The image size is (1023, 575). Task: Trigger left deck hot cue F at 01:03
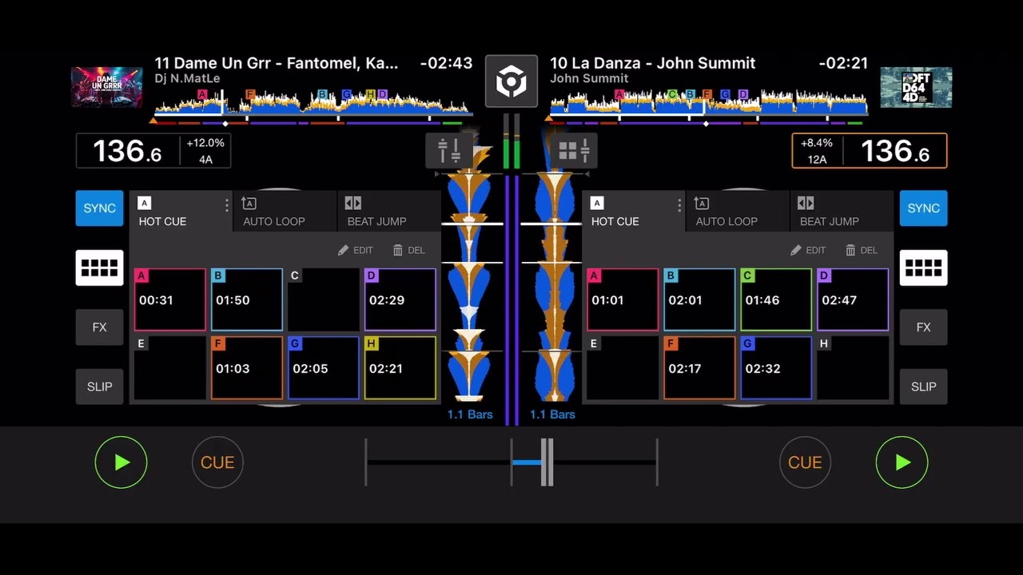pyautogui.click(x=247, y=368)
